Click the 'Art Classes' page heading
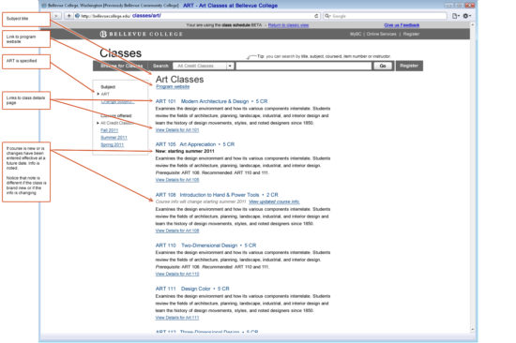Image resolution: width=516 pixels, height=343 pixels. click(180, 80)
